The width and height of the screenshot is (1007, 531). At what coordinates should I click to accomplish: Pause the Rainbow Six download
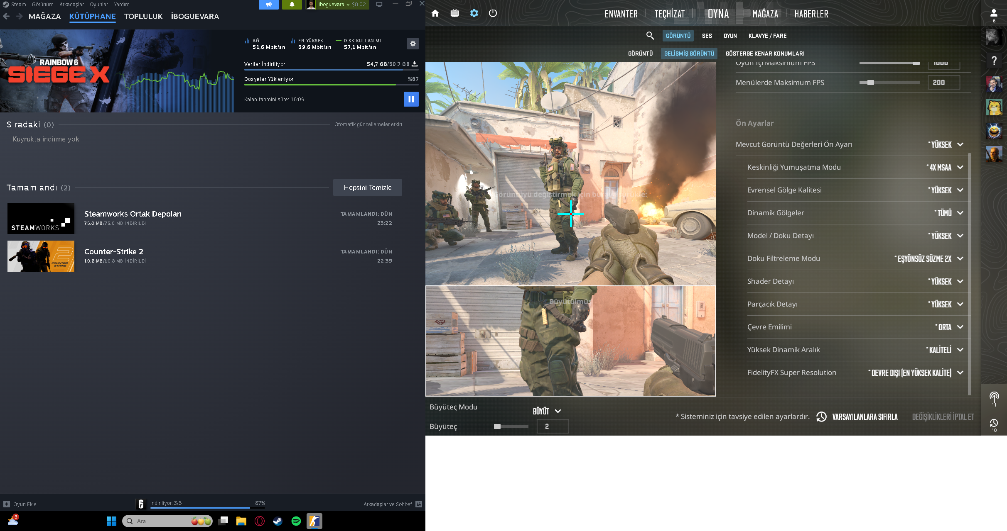(x=411, y=99)
